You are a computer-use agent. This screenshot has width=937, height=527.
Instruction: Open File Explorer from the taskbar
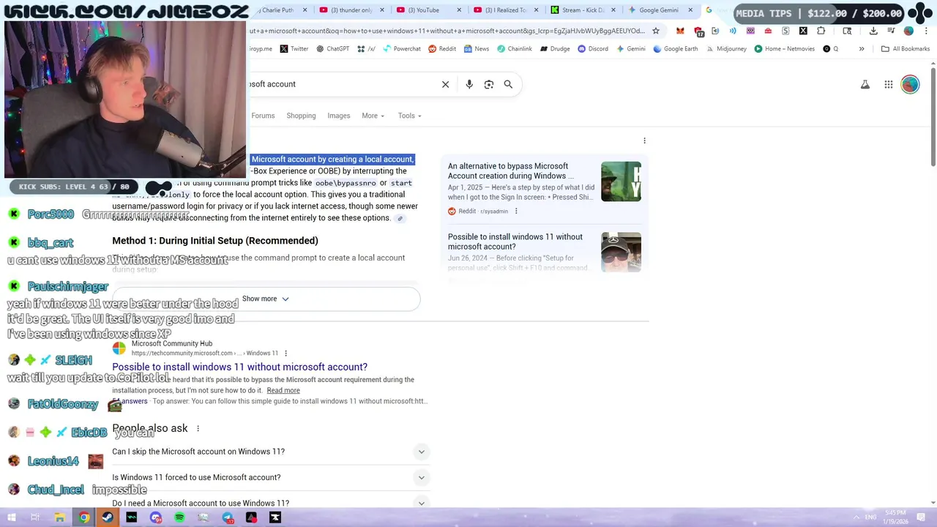pos(59,517)
